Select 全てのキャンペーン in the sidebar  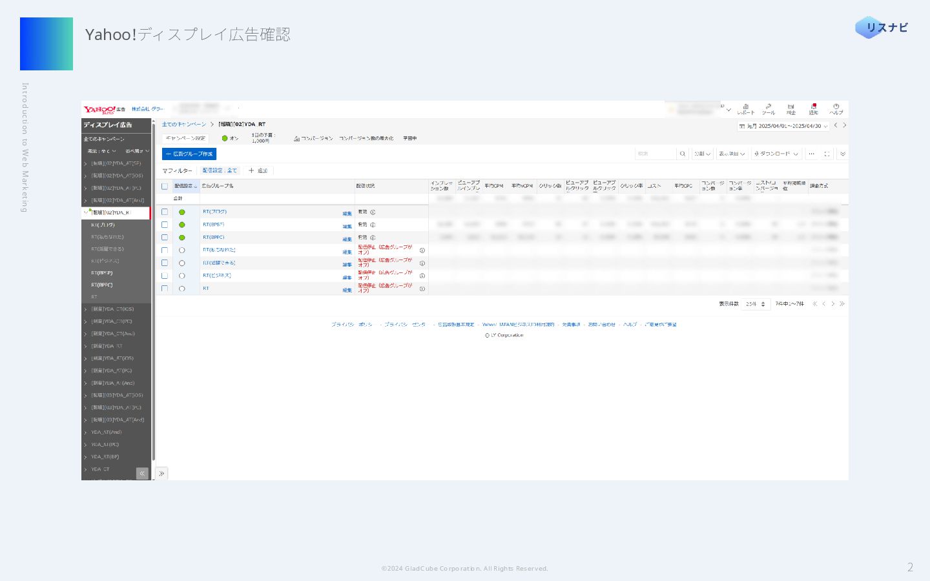click(104, 139)
